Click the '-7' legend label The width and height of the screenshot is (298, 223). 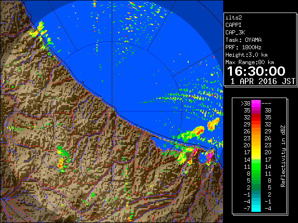point(247,209)
